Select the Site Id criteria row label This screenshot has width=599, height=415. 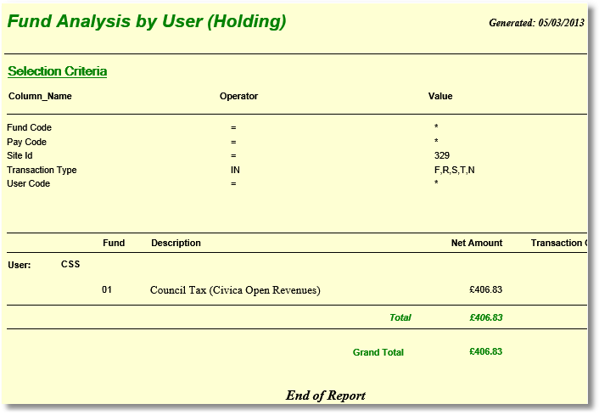pos(20,155)
